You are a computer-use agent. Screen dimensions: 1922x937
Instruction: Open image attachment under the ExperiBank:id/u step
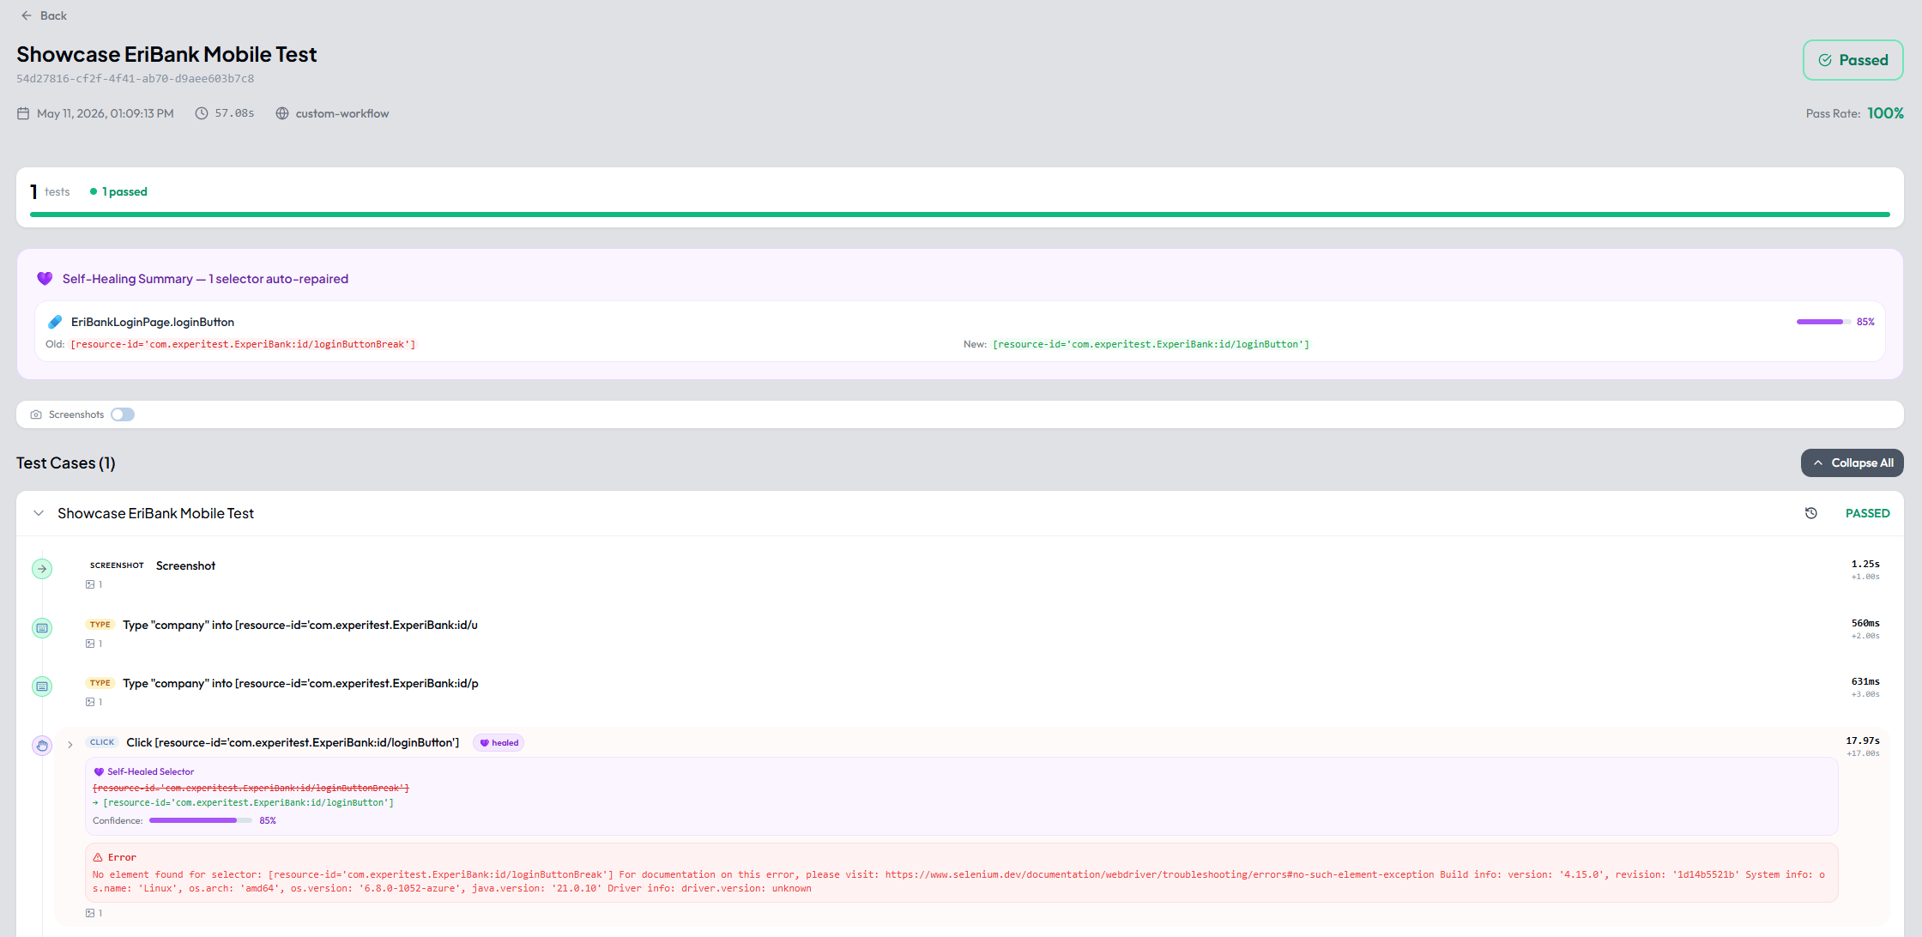(x=94, y=644)
